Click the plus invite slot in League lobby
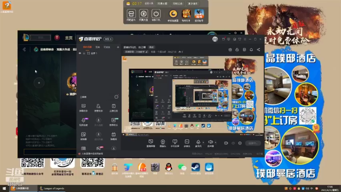Viewport: 341px width, 192px height. coord(39,83)
